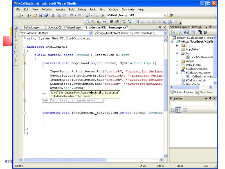Collapse the InputButton1_ServerClick method block
The height and width of the screenshot is (169, 225).
[25, 113]
